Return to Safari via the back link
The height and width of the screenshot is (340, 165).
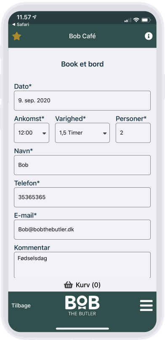coord(21,24)
